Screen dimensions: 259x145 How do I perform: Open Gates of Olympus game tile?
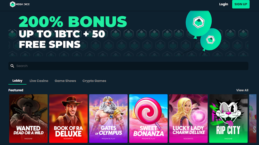(x=108, y=118)
